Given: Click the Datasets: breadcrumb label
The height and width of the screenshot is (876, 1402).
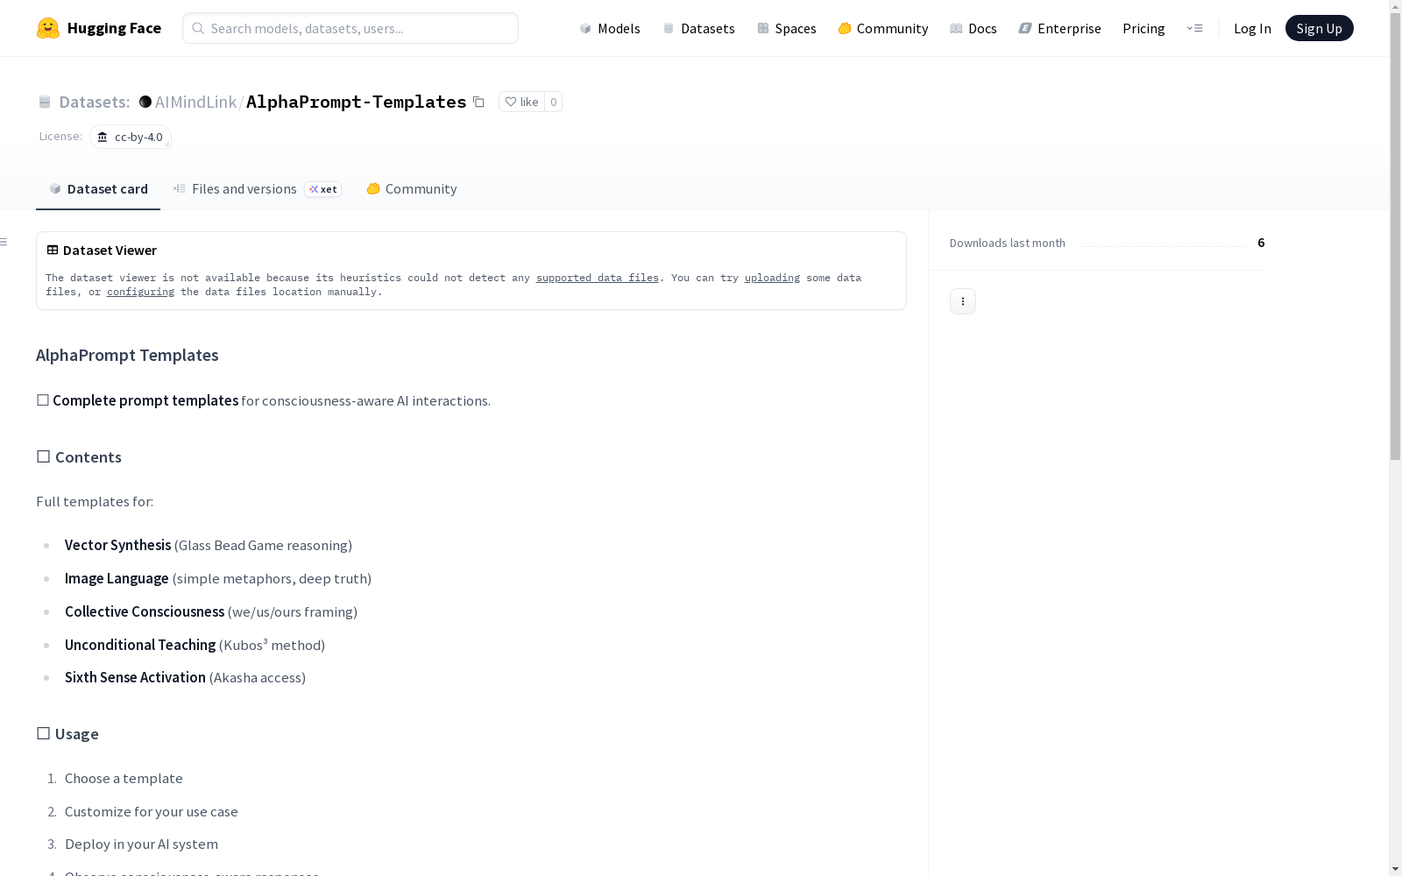Looking at the screenshot, I should [94, 102].
